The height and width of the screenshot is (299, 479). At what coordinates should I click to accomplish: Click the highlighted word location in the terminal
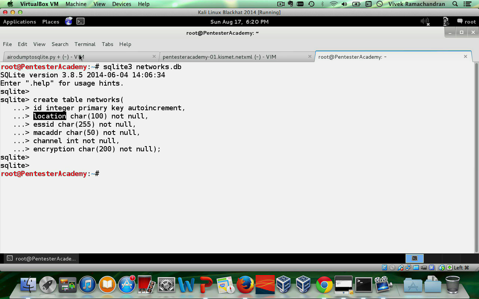point(50,116)
